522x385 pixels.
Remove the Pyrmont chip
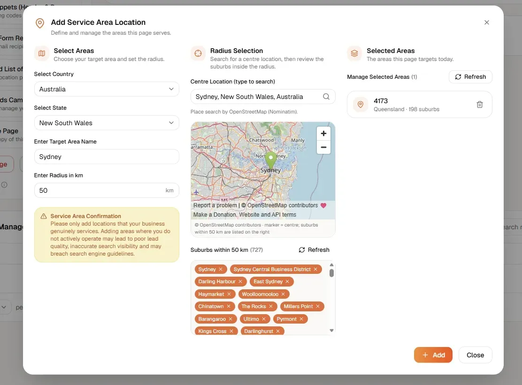(301, 319)
